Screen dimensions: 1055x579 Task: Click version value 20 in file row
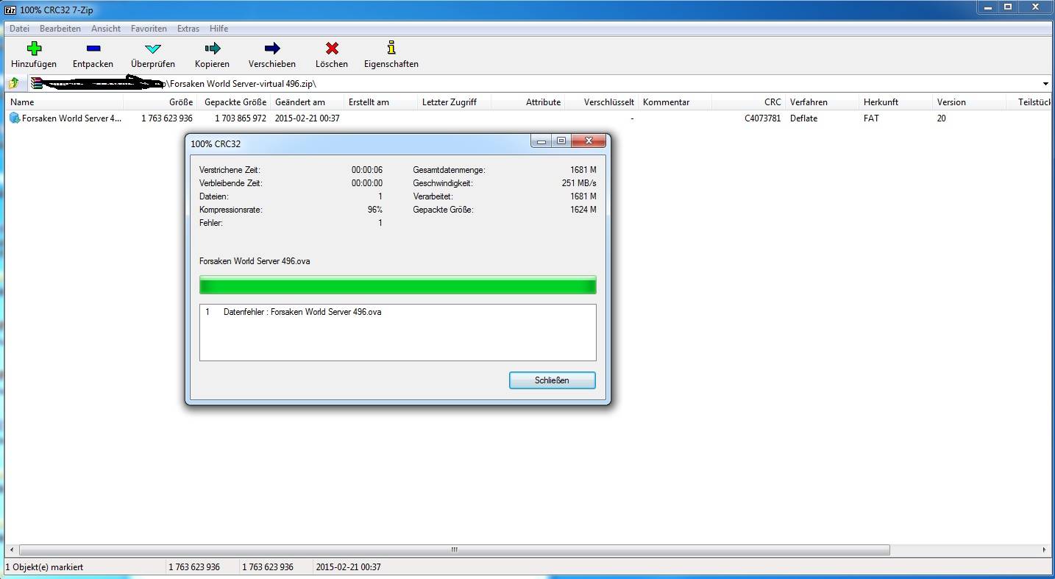pos(942,118)
